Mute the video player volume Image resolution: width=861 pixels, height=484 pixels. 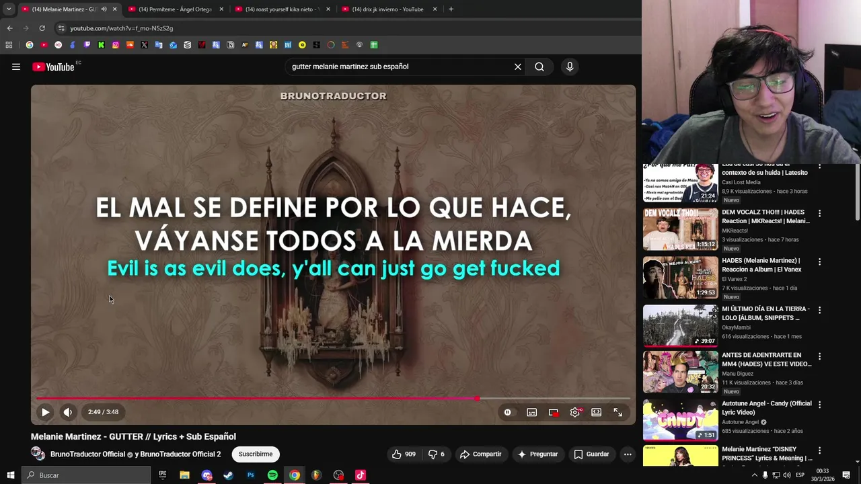click(68, 412)
